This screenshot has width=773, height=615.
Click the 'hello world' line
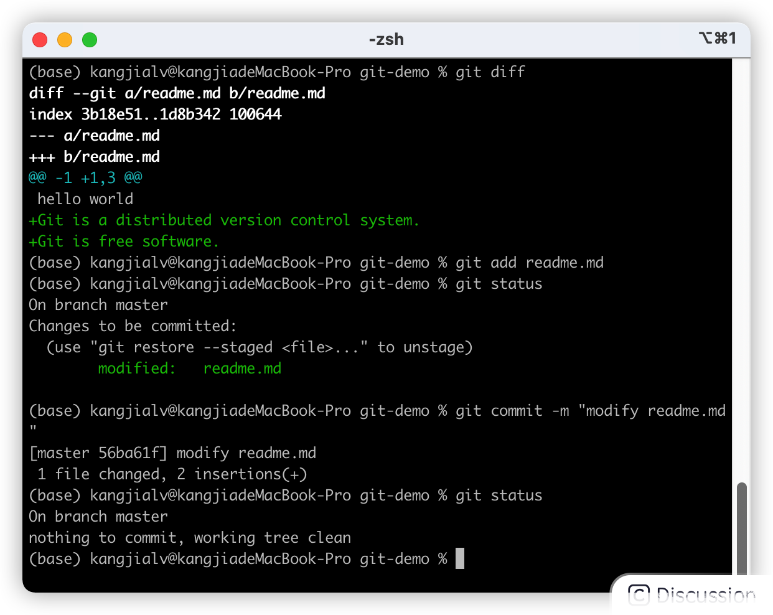point(85,199)
